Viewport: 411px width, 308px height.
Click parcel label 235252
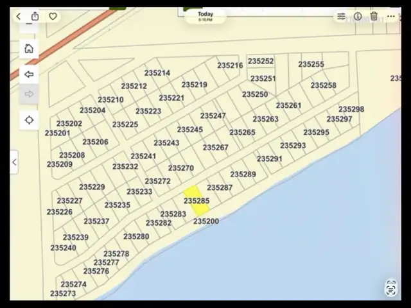pyautogui.click(x=261, y=61)
